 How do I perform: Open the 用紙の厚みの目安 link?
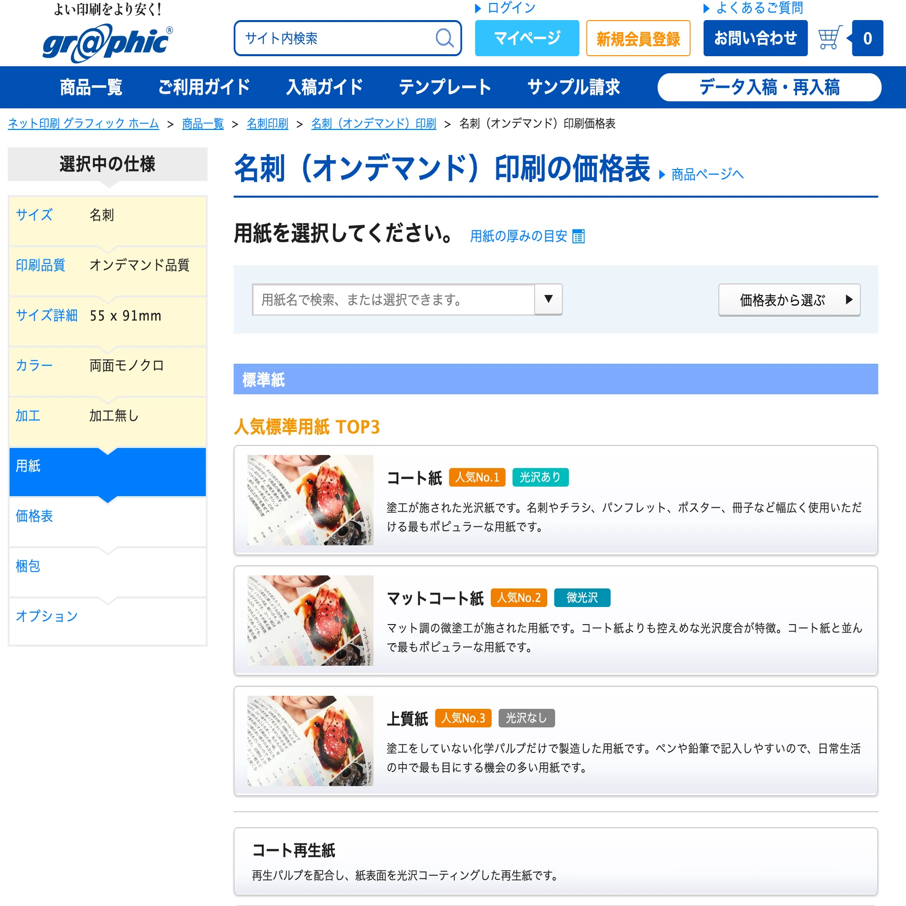[519, 236]
